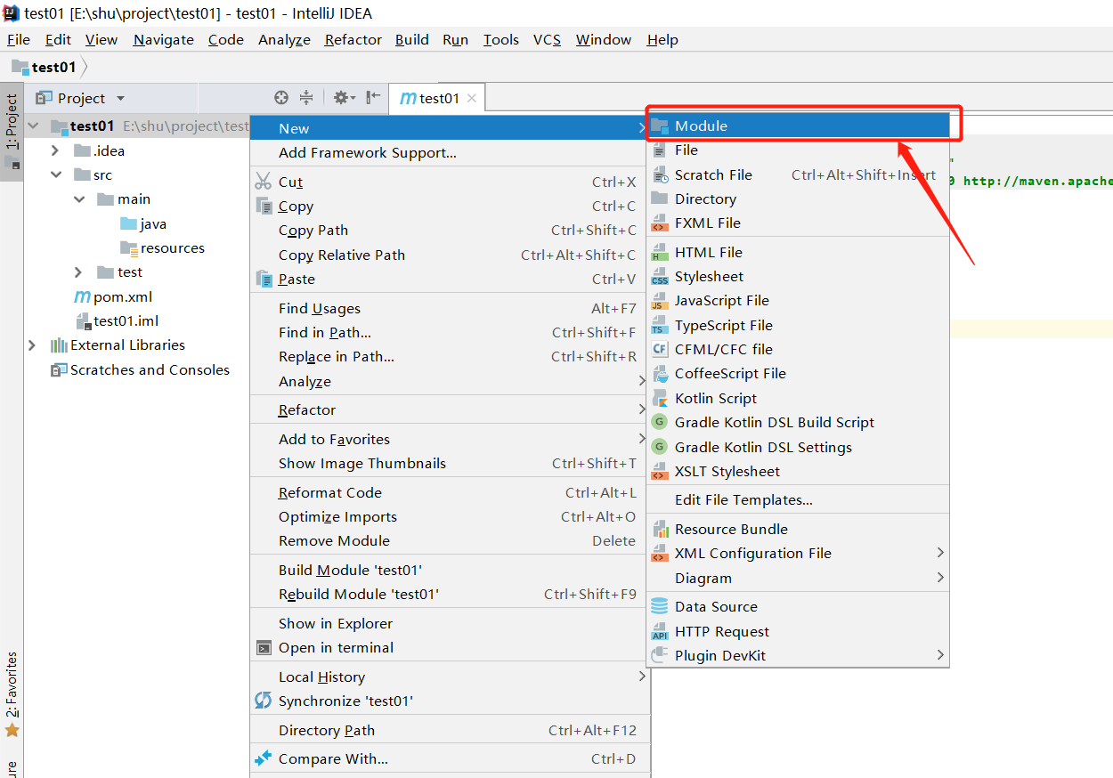Click the Module icon in New submenu
Viewport: 1113px width, 778px height.
click(x=660, y=126)
